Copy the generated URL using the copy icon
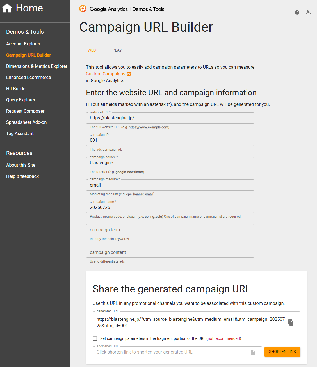317x367 pixels. click(x=291, y=322)
